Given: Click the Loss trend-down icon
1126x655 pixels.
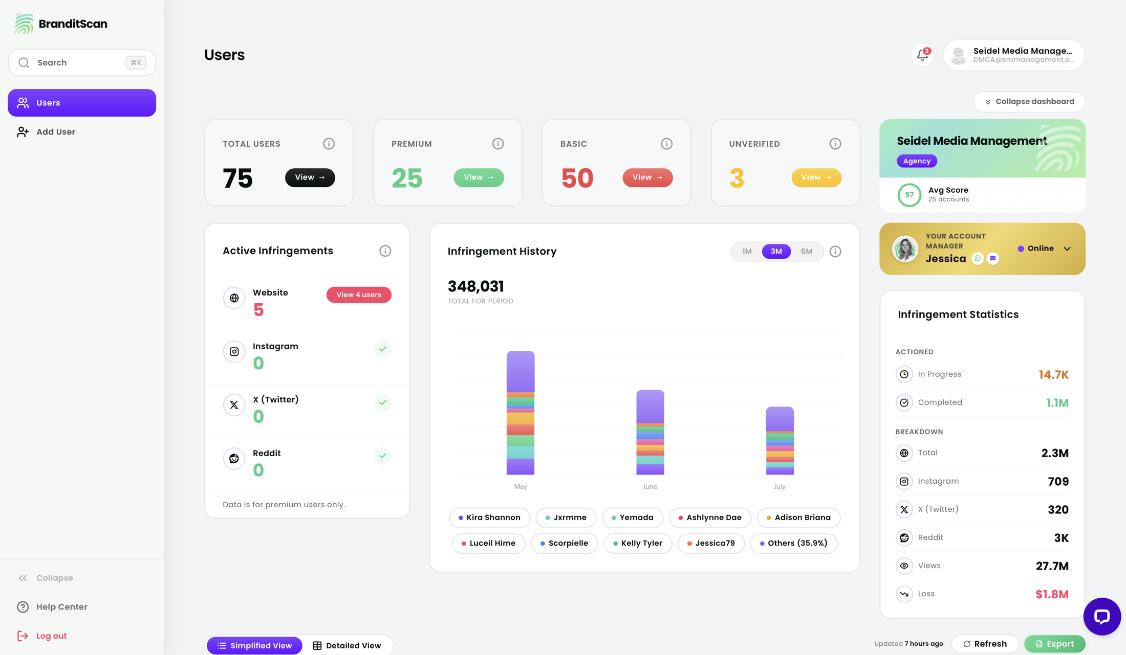Looking at the screenshot, I should pyautogui.click(x=904, y=594).
